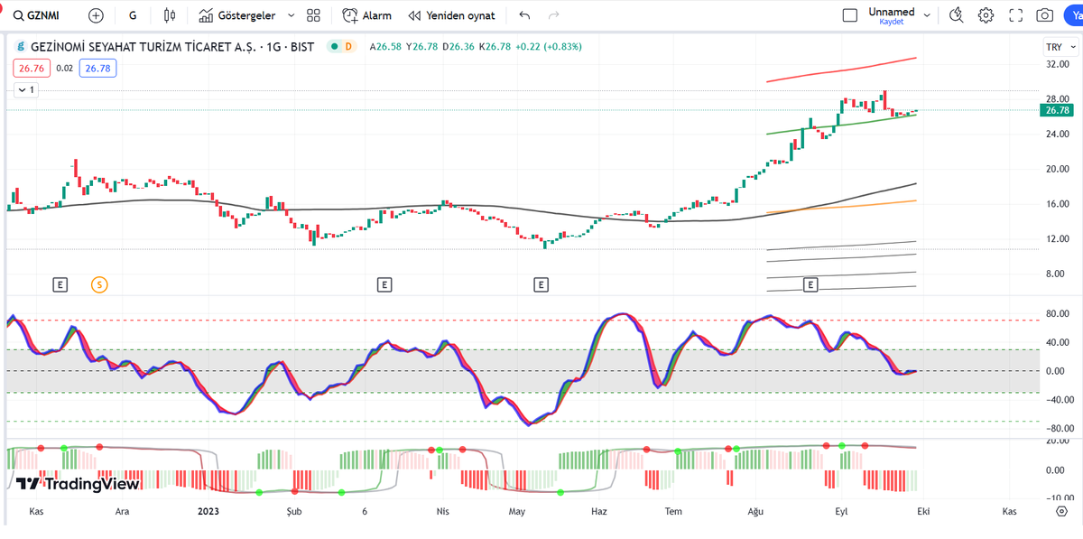Viewport: 1083px width, 539px height.
Task: Start Yeniden oynat bar replay
Action: [x=451, y=15]
